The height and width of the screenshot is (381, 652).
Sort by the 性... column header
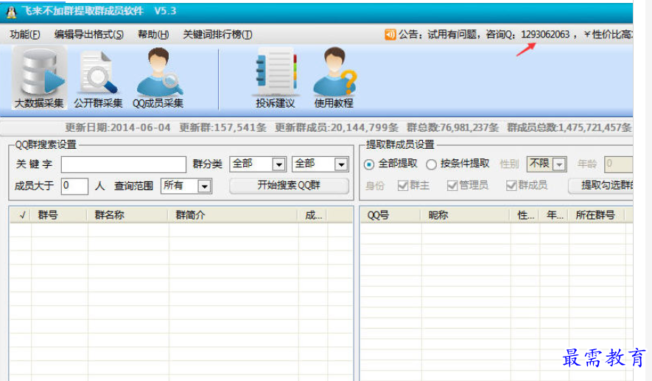525,215
